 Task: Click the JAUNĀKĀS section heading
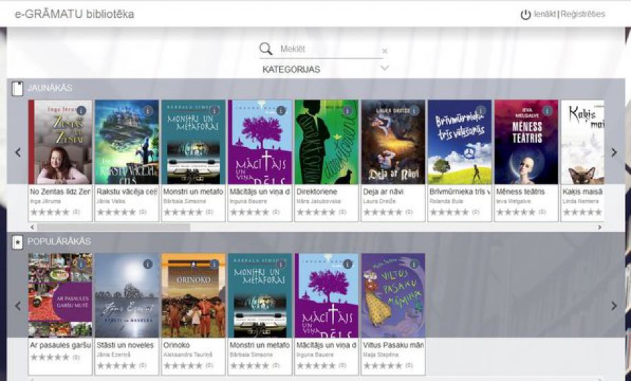[50, 88]
